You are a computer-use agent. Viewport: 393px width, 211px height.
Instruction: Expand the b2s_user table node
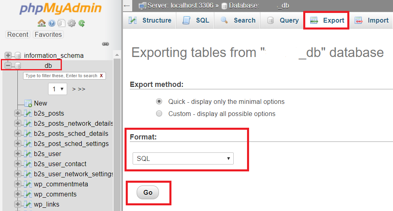click(17, 154)
